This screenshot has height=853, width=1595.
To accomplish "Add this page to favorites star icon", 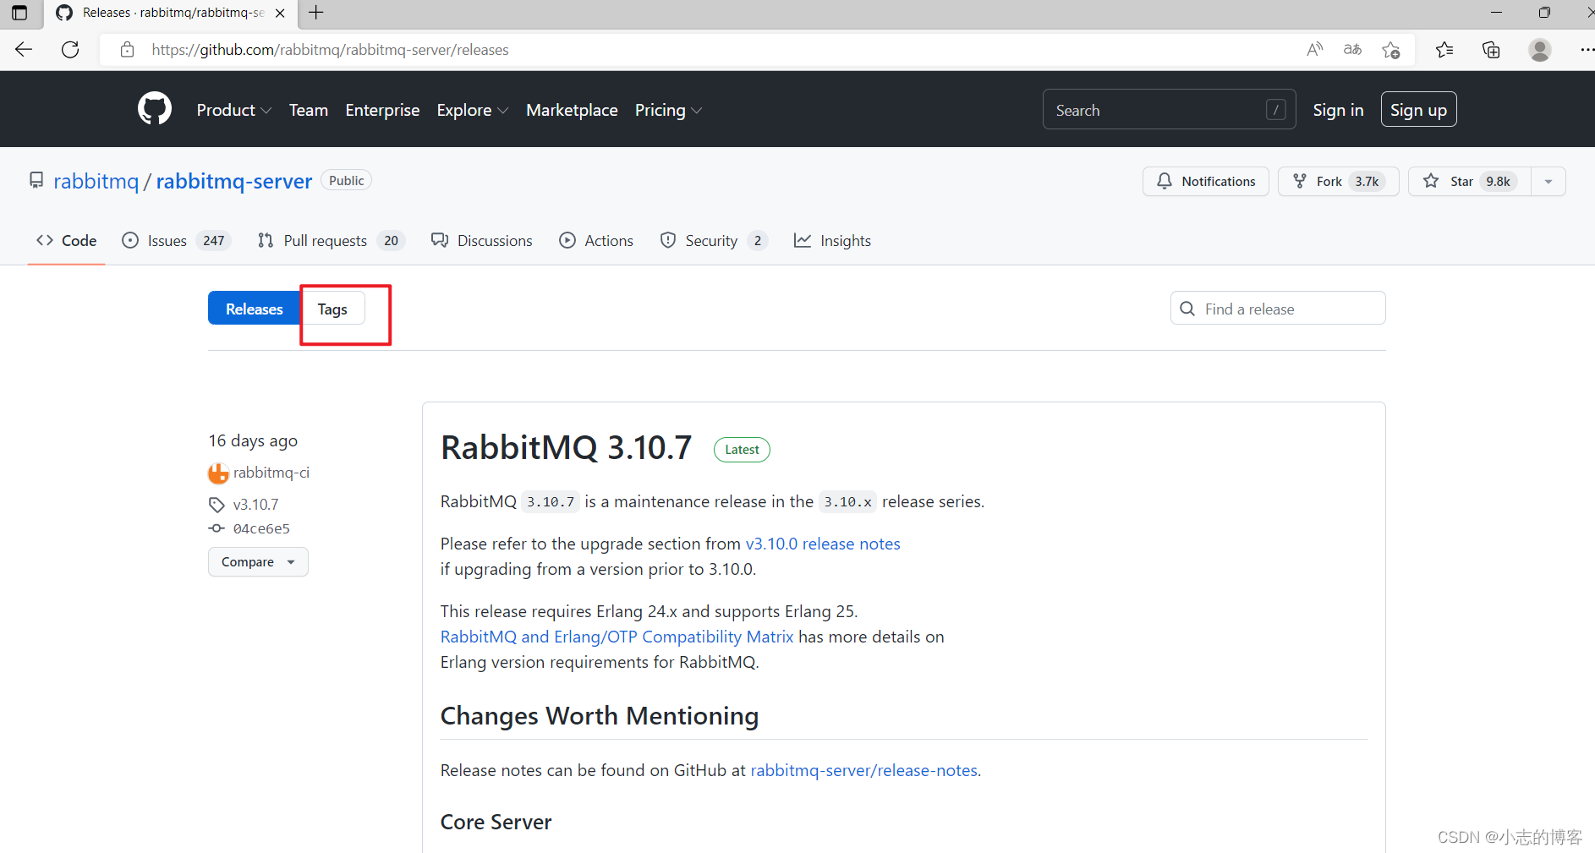I will point(1390,50).
